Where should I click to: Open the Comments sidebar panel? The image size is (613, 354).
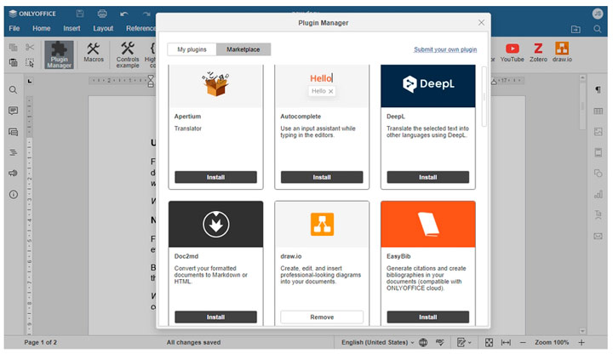(13, 111)
